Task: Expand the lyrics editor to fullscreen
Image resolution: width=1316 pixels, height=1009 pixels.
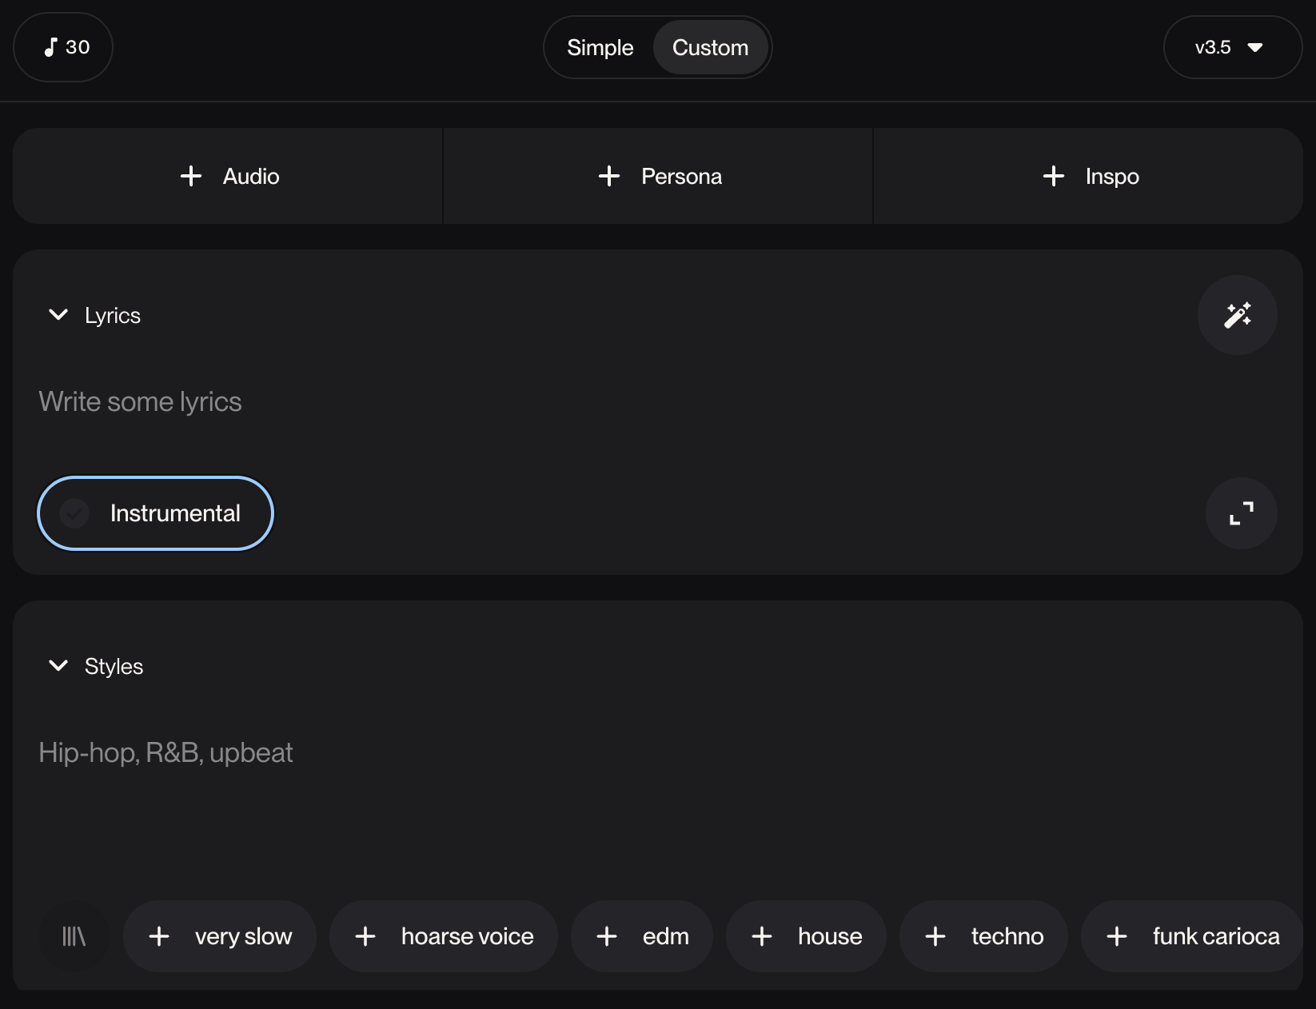Action: (1241, 513)
